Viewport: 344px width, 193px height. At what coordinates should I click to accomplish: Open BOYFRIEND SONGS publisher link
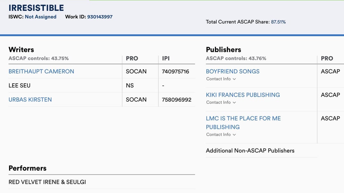233,72
